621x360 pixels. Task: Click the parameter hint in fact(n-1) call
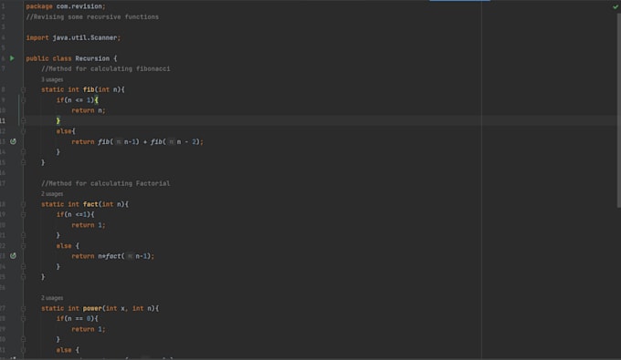tap(130, 256)
